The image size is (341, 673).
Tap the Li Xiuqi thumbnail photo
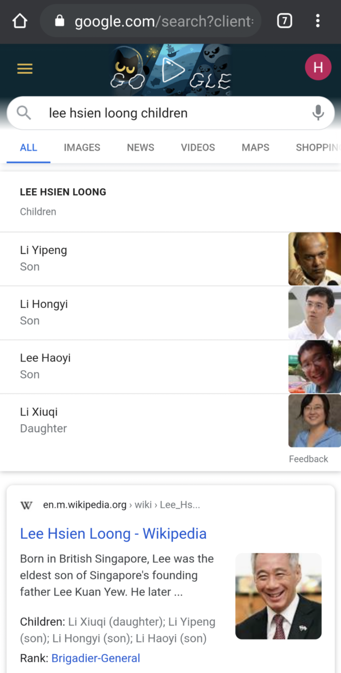pos(314,421)
